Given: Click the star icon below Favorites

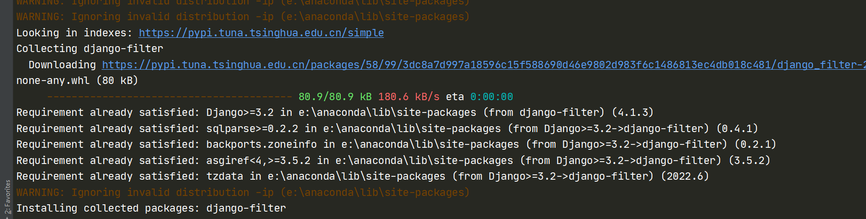Looking at the screenshot, I should [x=7, y=216].
